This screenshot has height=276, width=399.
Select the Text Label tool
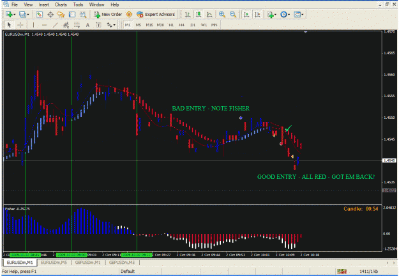click(98, 25)
